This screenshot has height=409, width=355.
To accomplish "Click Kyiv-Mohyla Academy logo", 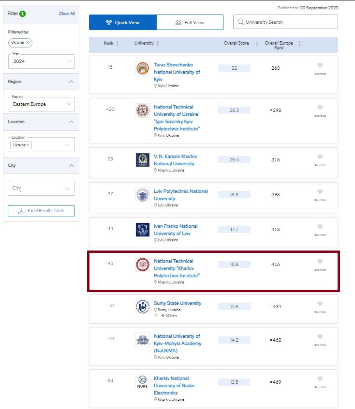I will coord(143,340).
